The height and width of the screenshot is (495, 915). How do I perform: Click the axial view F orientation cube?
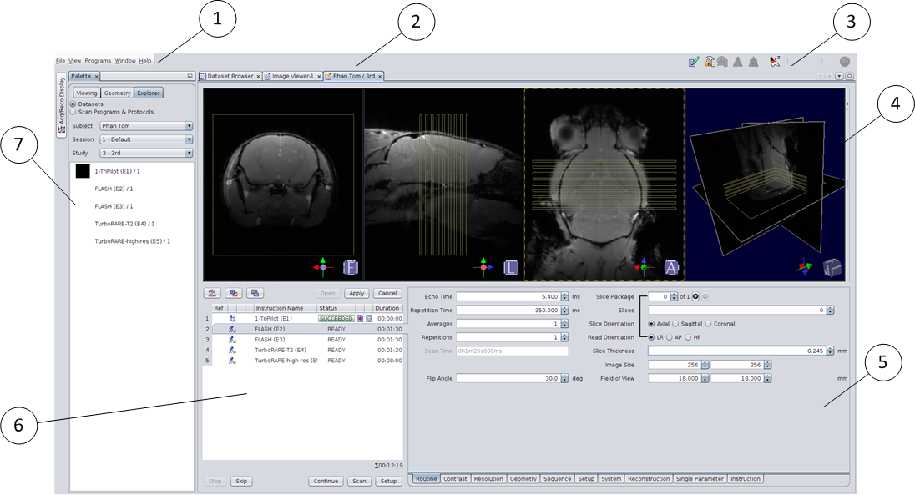(350, 267)
